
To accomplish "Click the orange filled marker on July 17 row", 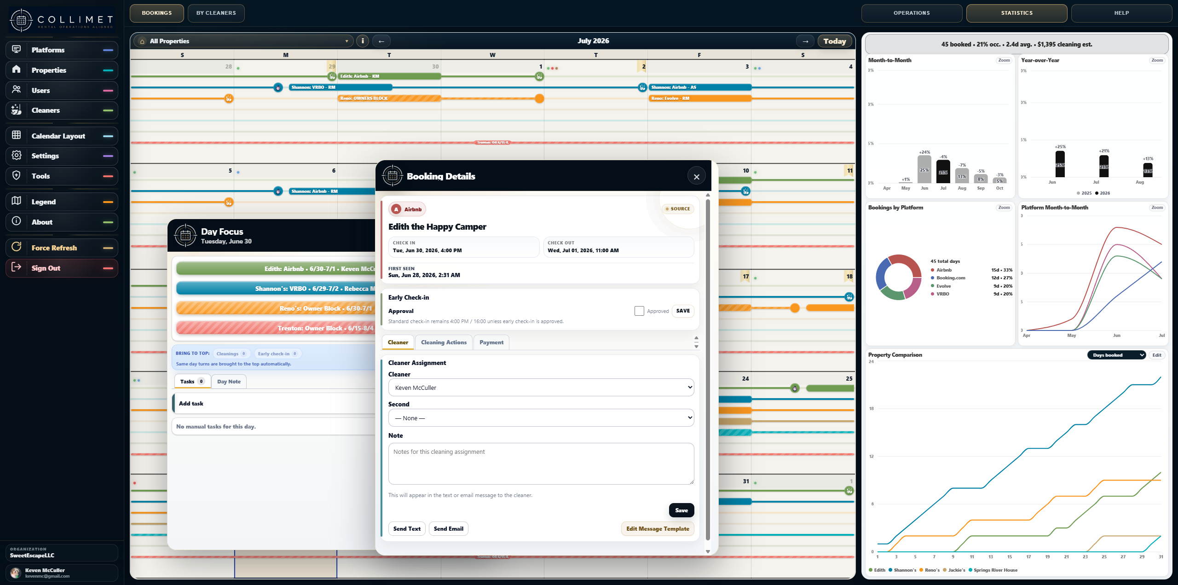I will point(795,308).
